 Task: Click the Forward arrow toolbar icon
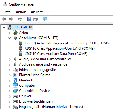pyautogui.click(x=11, y=19)
